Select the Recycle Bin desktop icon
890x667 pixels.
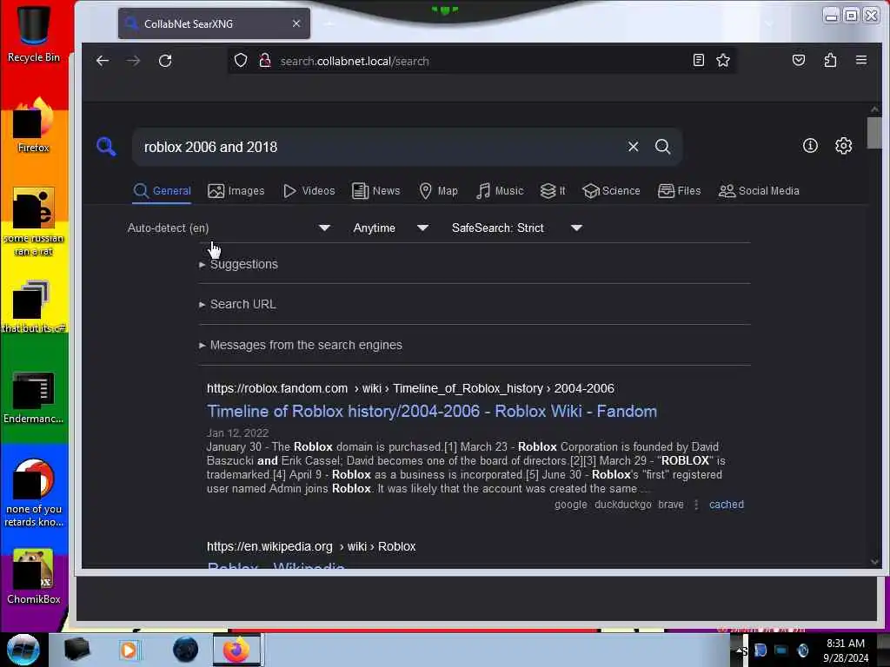pos(34,33)
